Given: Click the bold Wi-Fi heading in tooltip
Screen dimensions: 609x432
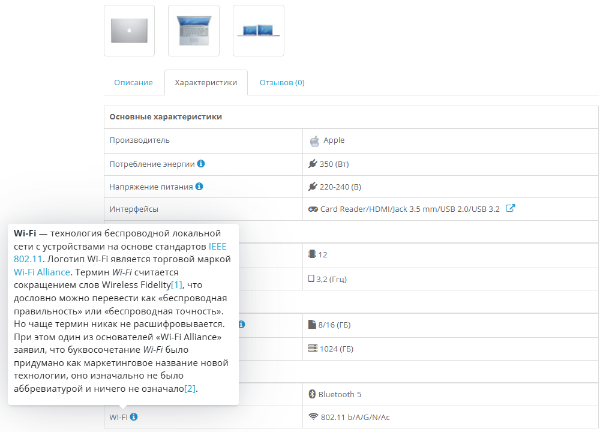Looking at the screenshot, I should tap(25, 233).
